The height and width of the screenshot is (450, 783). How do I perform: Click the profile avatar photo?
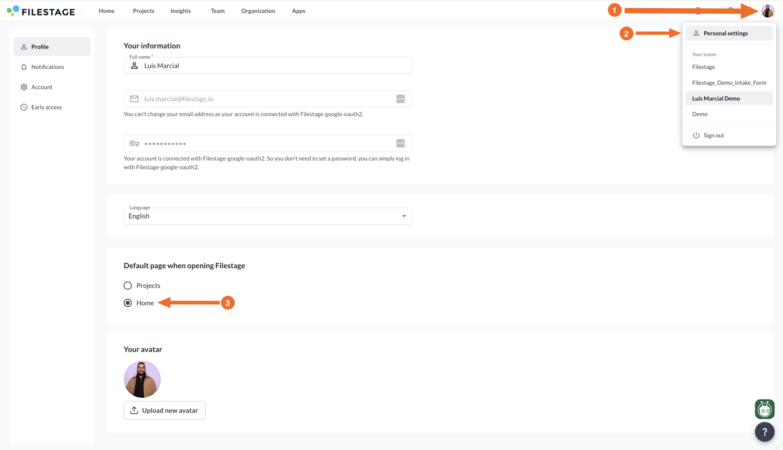click(x=142, y=379)
